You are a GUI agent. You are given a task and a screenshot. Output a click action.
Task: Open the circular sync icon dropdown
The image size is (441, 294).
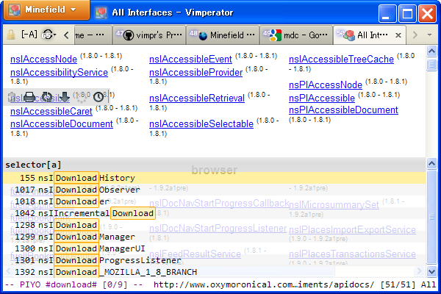pyautogui.click(x=49, y=35)
